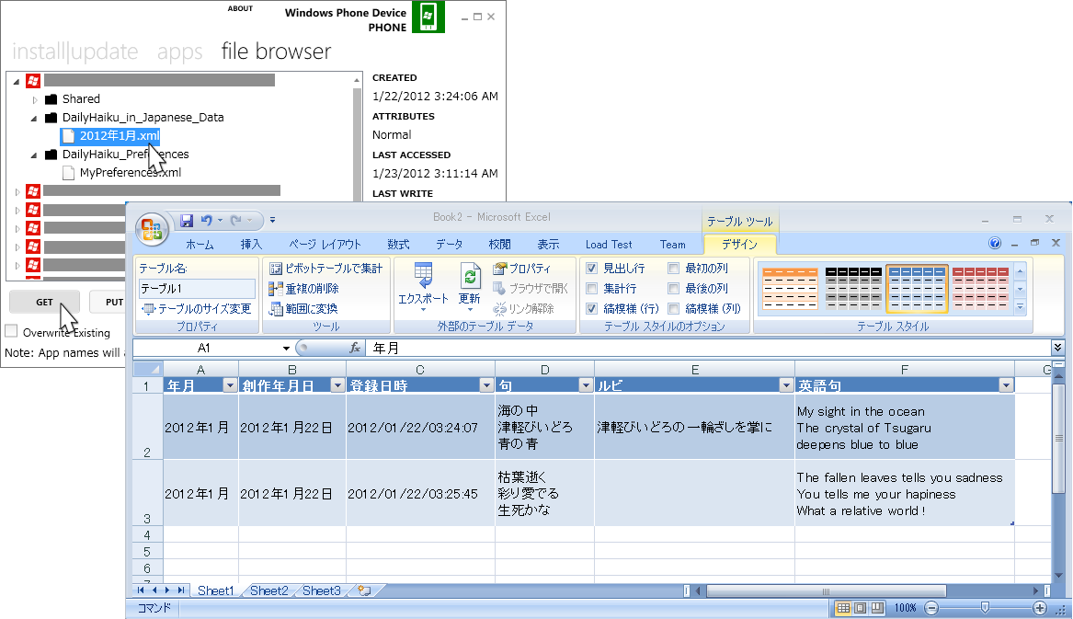
Task: Open the ABOUT link
Action: point(240,8)
